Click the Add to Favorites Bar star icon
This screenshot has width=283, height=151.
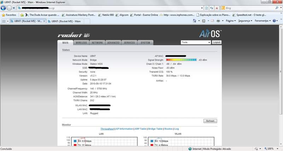coord(22,15)
